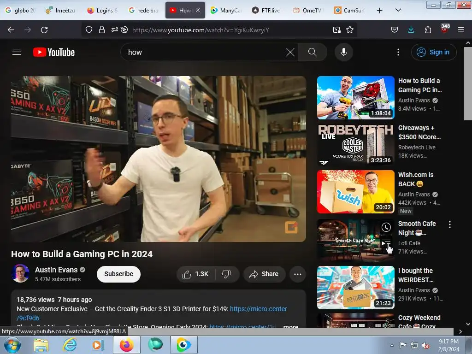Click the autoplay blocked icon

(124, 29)
